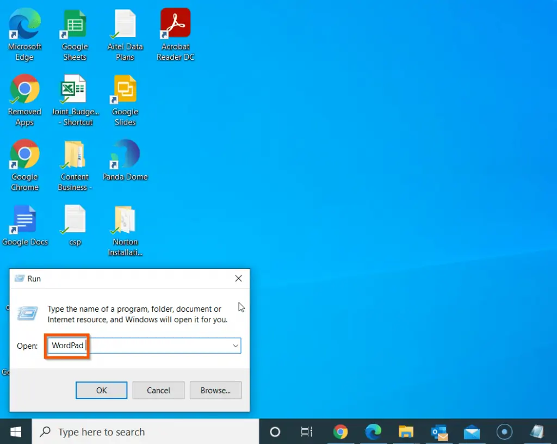Select the Joint_Budget Shortcut file

74,89
